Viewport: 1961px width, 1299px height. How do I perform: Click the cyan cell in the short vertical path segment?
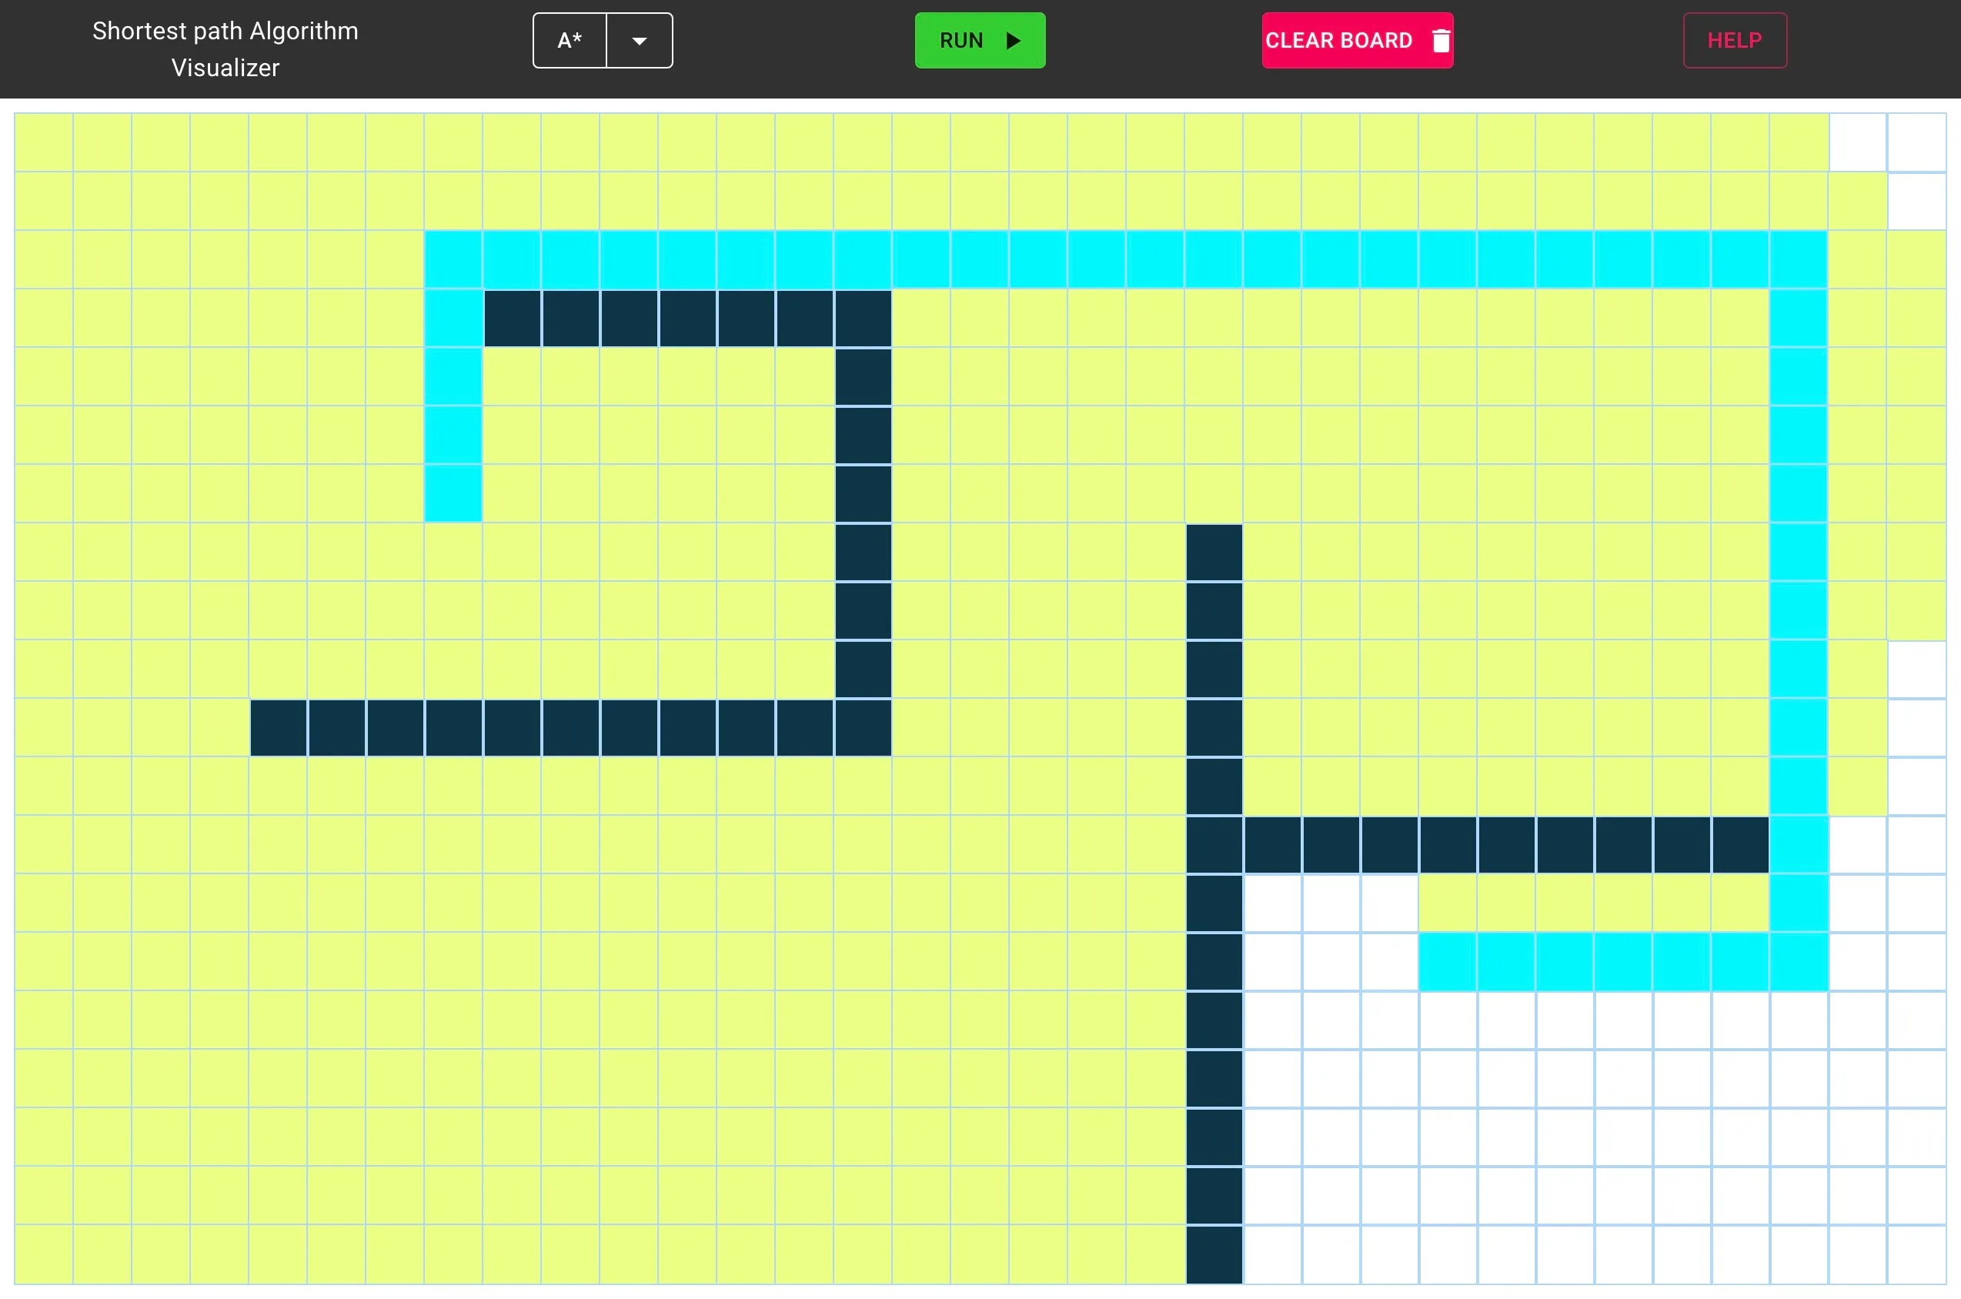pyautogui.click(x=453, y=435)
